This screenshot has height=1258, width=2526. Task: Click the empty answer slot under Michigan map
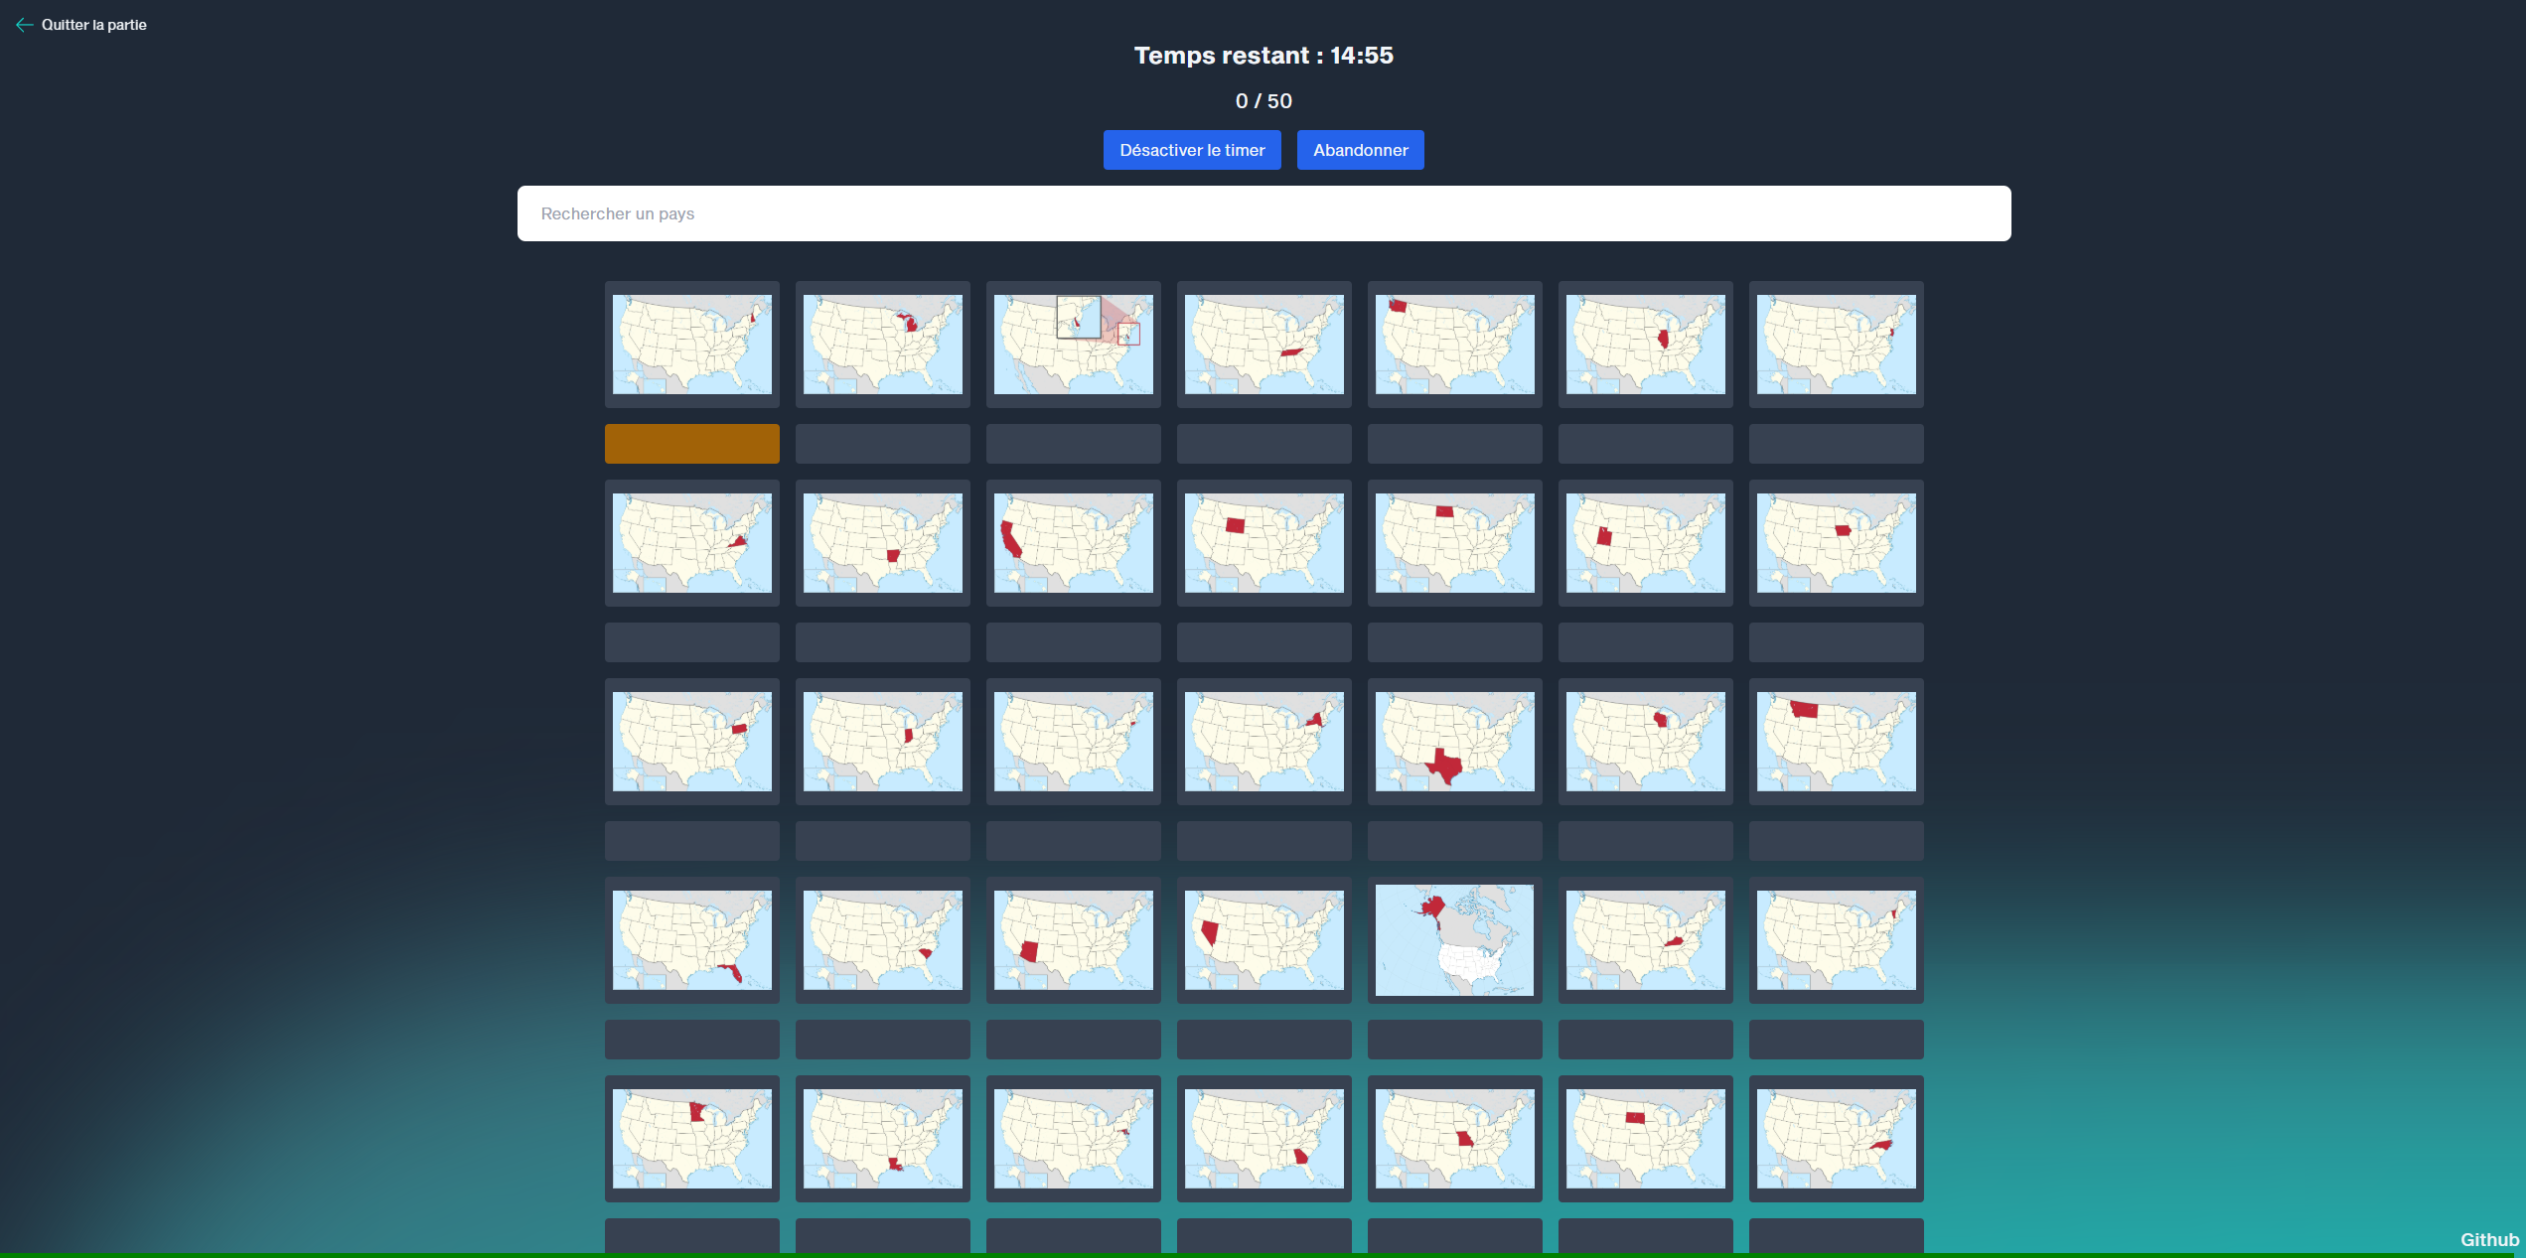click(883, 444)
